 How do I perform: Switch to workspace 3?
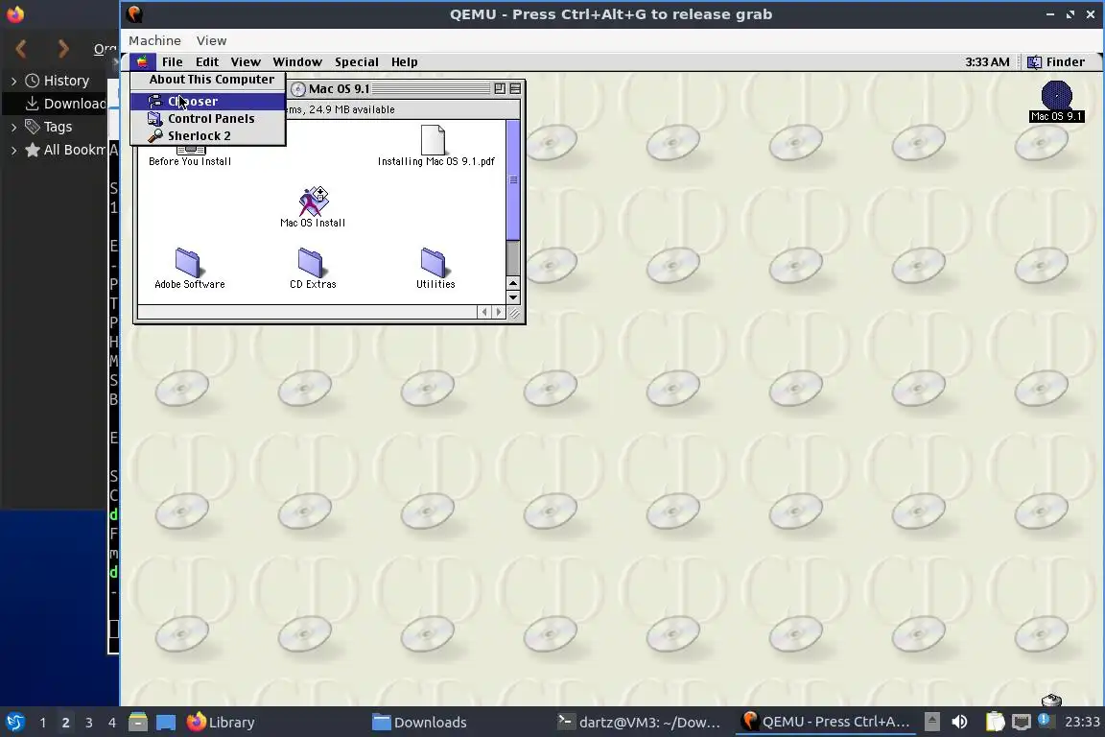pyautogui.click(x=89, y=723)
